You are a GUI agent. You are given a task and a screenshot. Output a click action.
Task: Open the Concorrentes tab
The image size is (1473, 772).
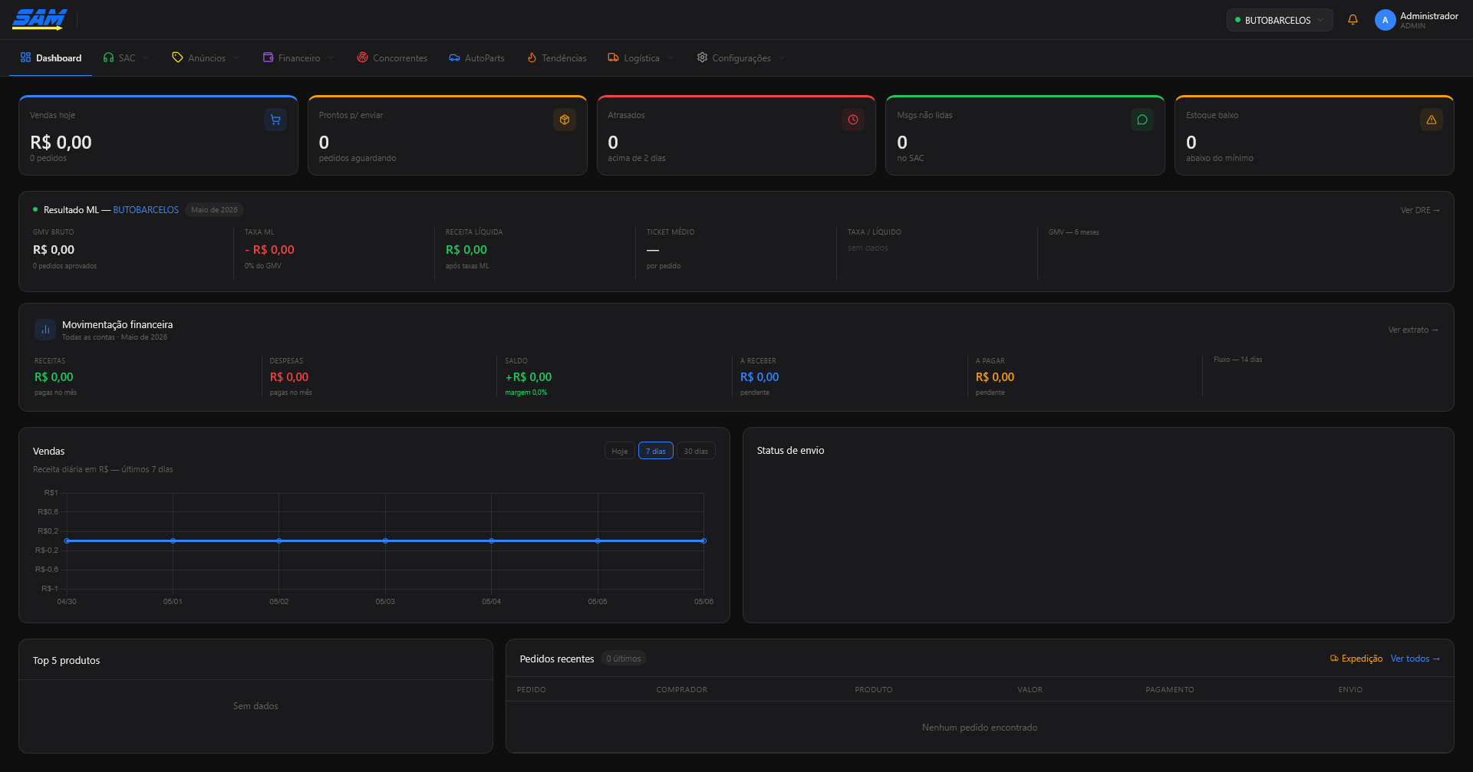pos(392,57)
